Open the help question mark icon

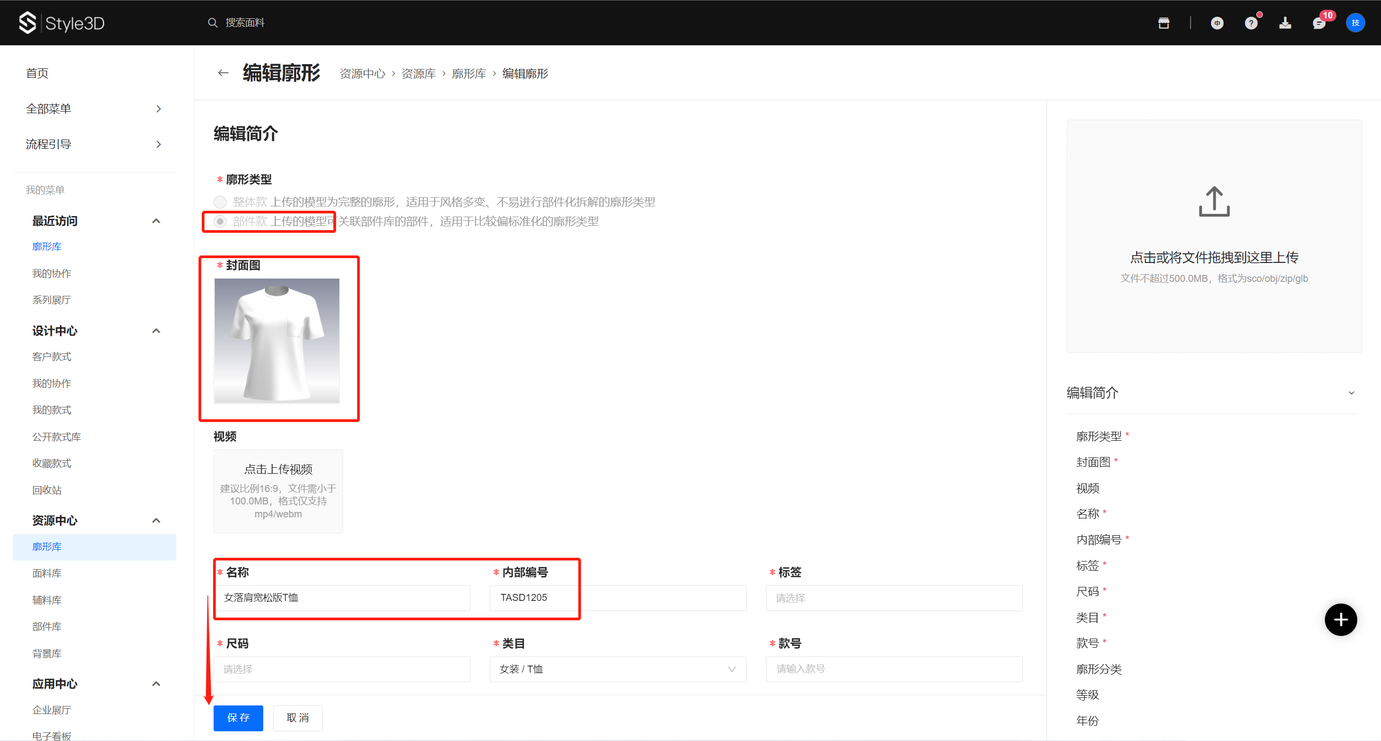(1251, 23)
